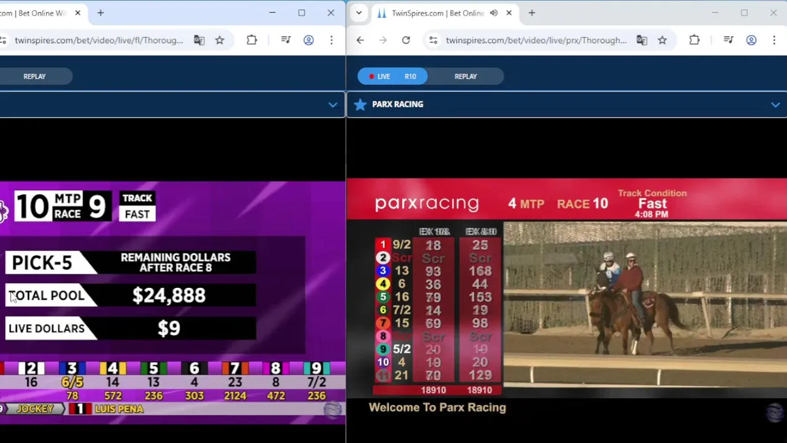This screenshot has width=787, height=443.
Task: Open profile avatar in right browser window
Action: (751, 40)
